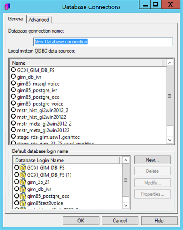The image size is (183, 230).
Task: Click the database connection name field
Action: pyautogui.click(x=103, y=42)
